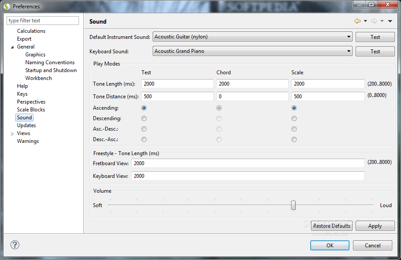Open Default Instrument Sound dropdown
The image size is (401, 260).
tap(252, 37)
